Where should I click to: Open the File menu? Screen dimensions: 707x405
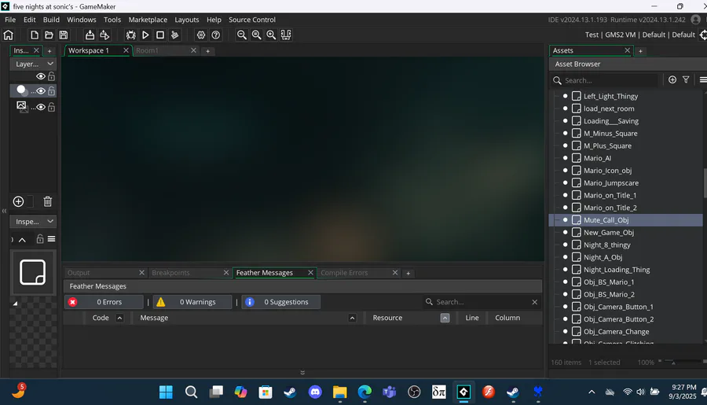pos(10,20)
